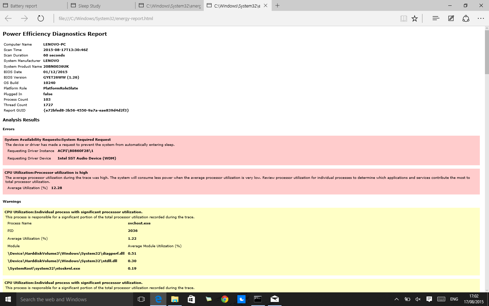This screenshot has height=306, width=489.
Task: Click the page vertical scrollbar thumb
Action: coord(487,53)
